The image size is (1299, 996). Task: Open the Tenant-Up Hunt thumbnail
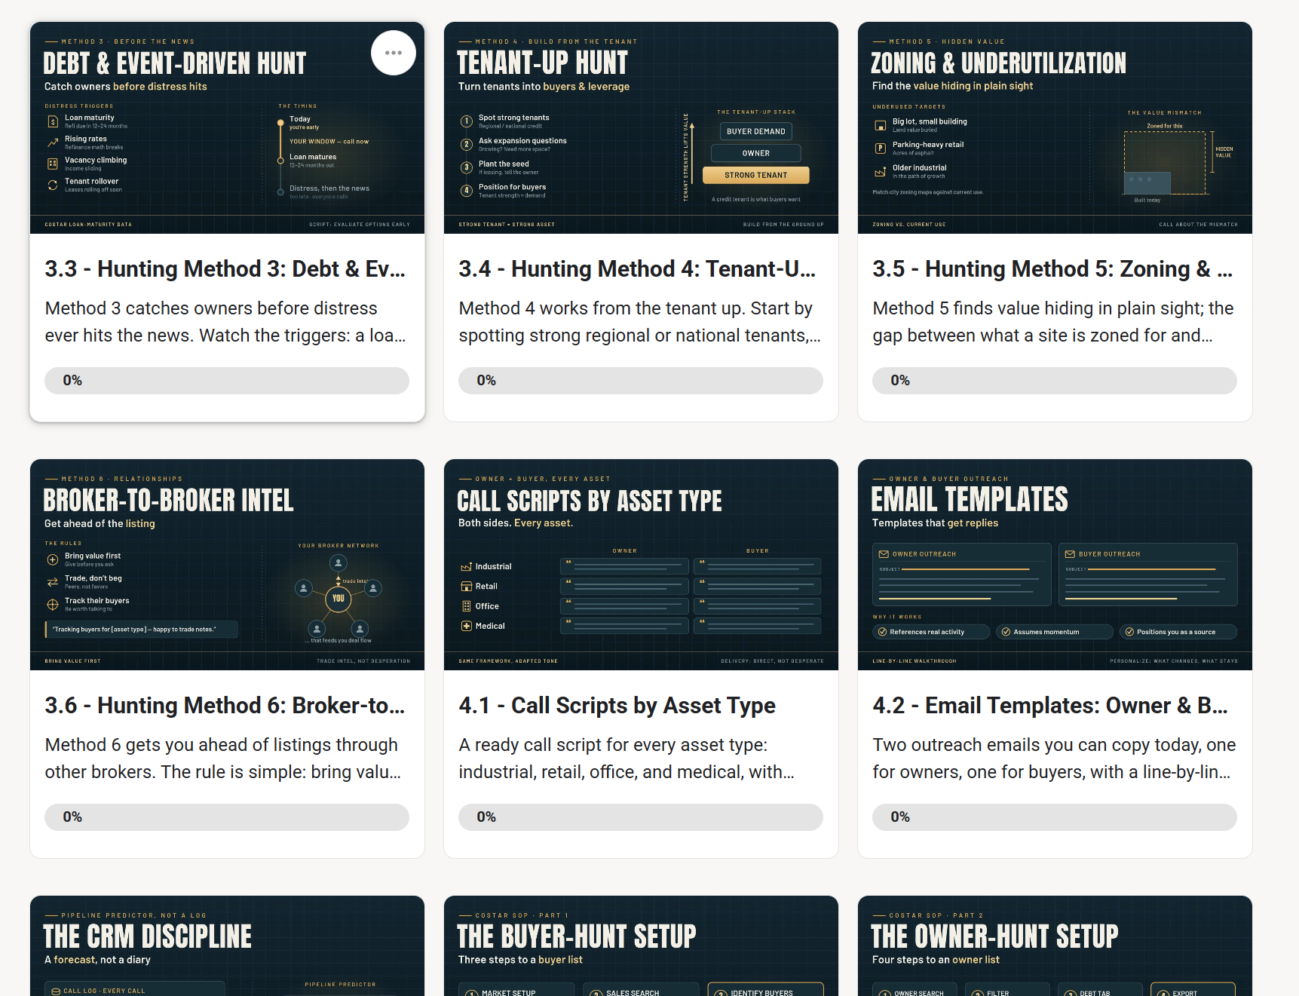coord(641,127)
